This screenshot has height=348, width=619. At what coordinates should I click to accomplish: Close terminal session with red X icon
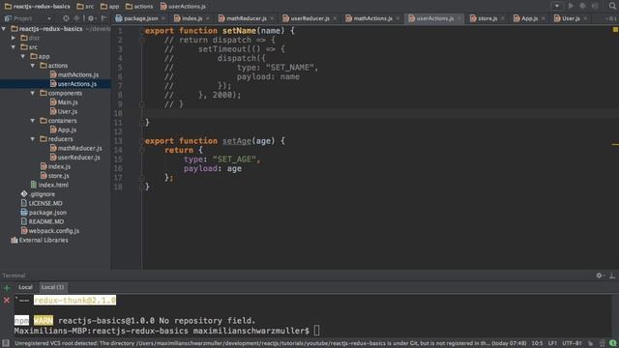point(7,301)
